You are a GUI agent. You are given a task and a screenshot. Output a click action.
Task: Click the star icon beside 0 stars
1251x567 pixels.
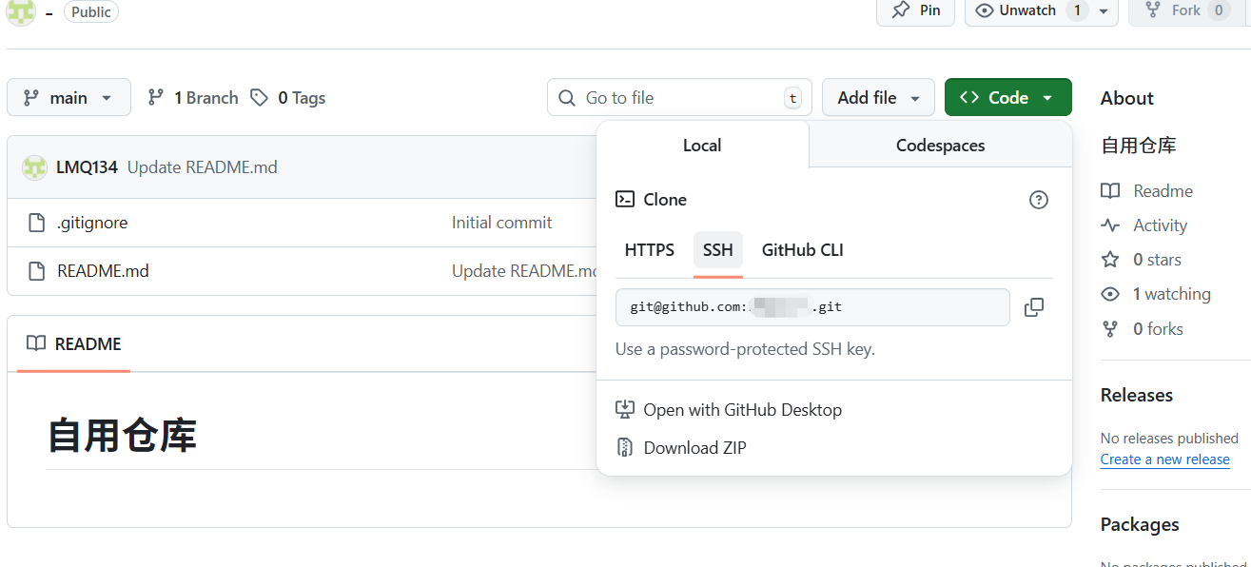click(1110, 260)
